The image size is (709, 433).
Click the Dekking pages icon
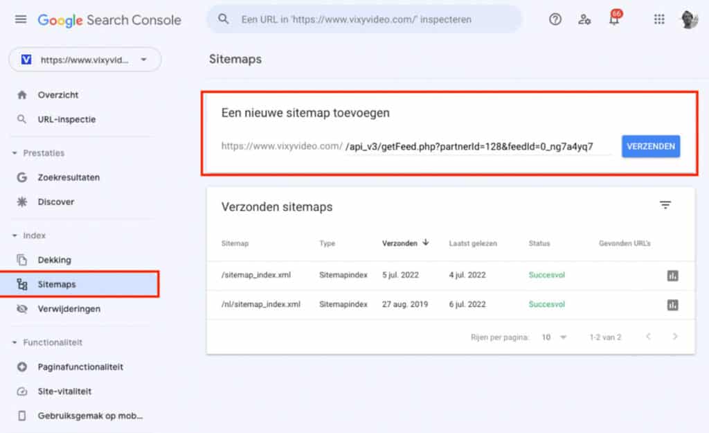click(x=21, y=260)
